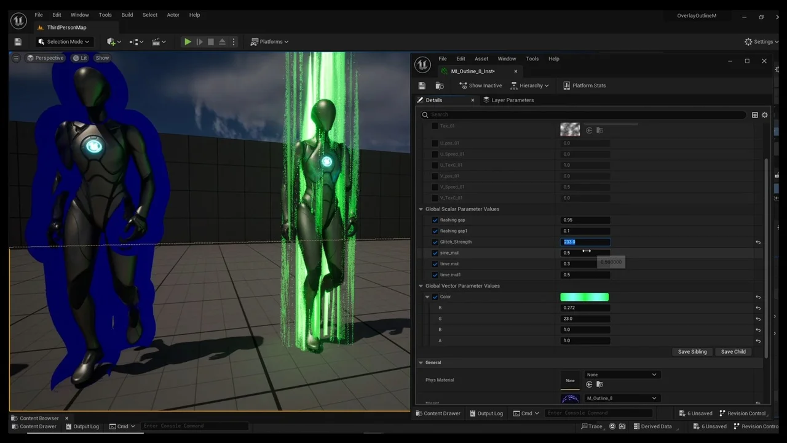Open the Phys Material None dropdown

coord(621,375)
